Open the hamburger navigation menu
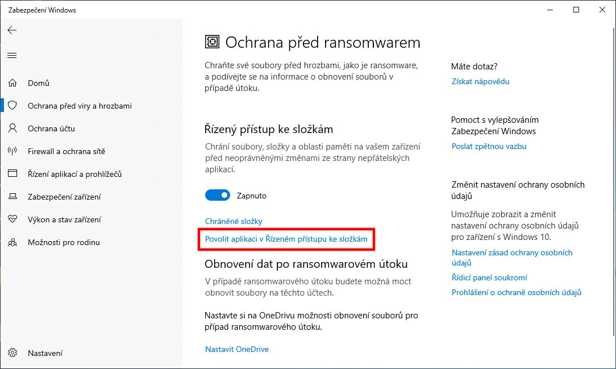 (x=12, y=55)
